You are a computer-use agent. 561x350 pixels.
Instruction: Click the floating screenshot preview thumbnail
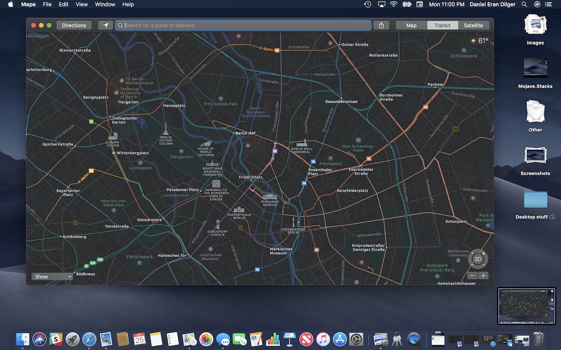click(526, 306)
